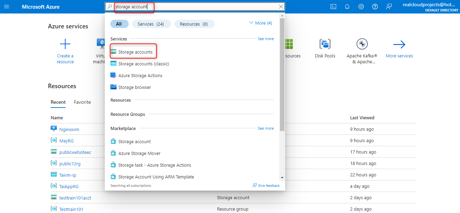Select the All filter pill
Viewport: 460px width, 213px height.
pyautogui.click(x=119, y=24)
